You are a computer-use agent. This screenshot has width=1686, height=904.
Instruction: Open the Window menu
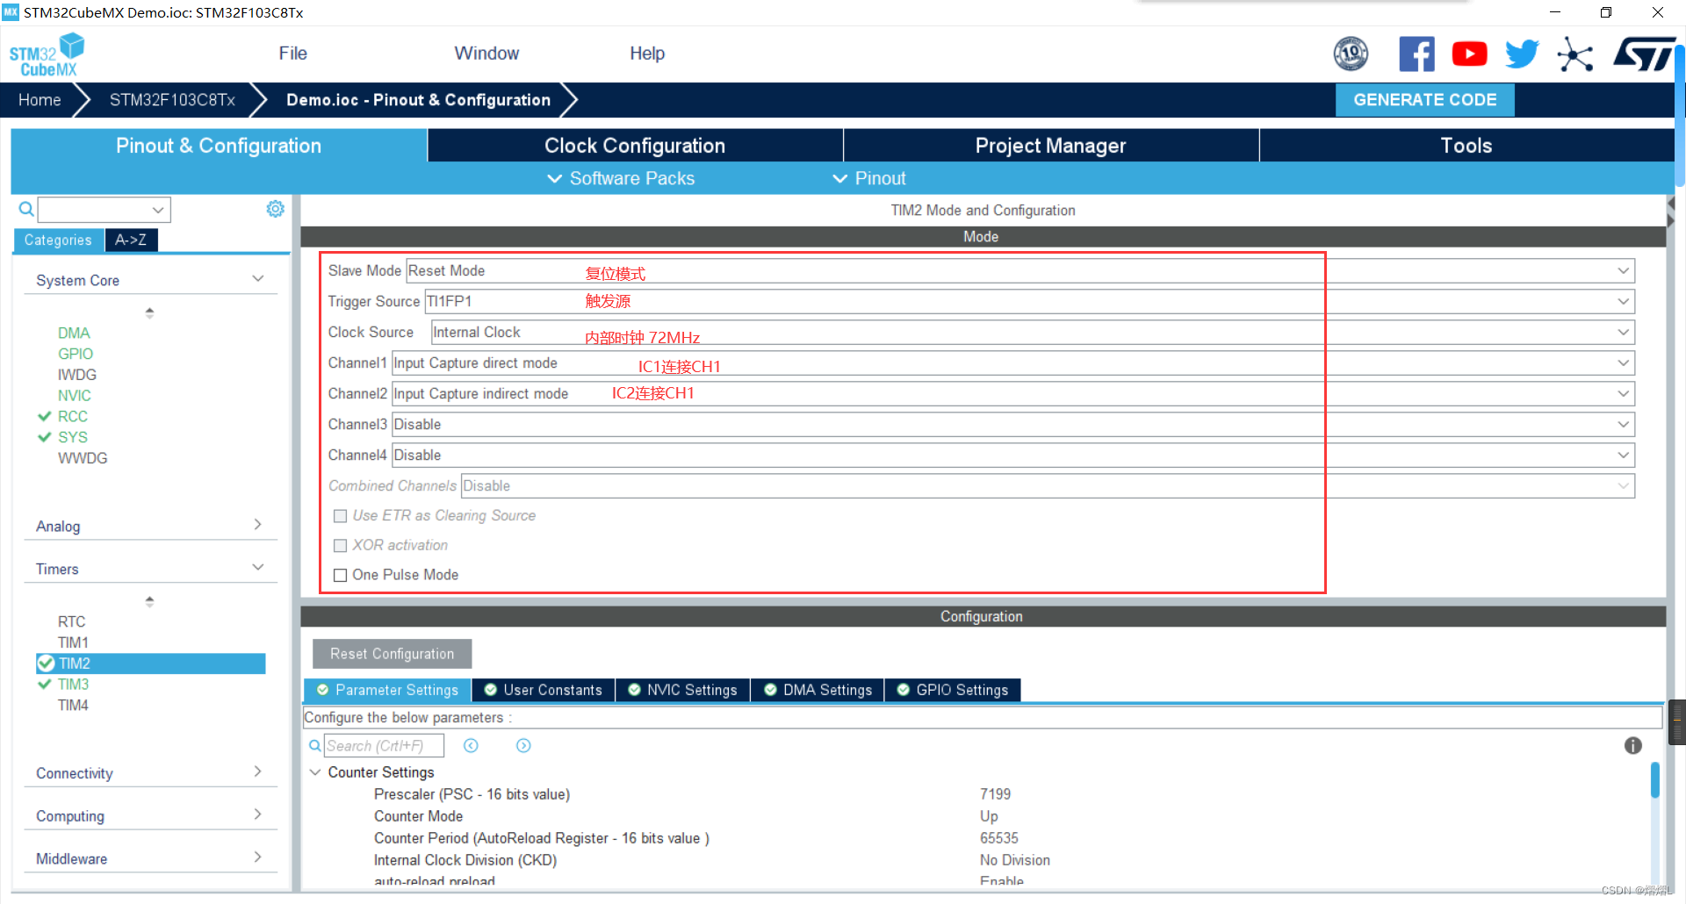click(486, 54)
